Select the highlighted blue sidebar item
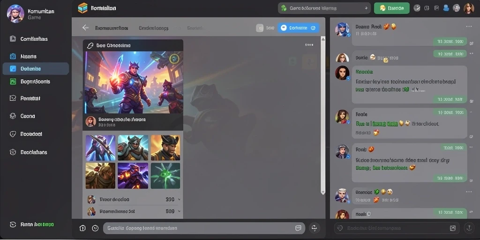This screenshot has height=240, width=480. tap(36, 68)
